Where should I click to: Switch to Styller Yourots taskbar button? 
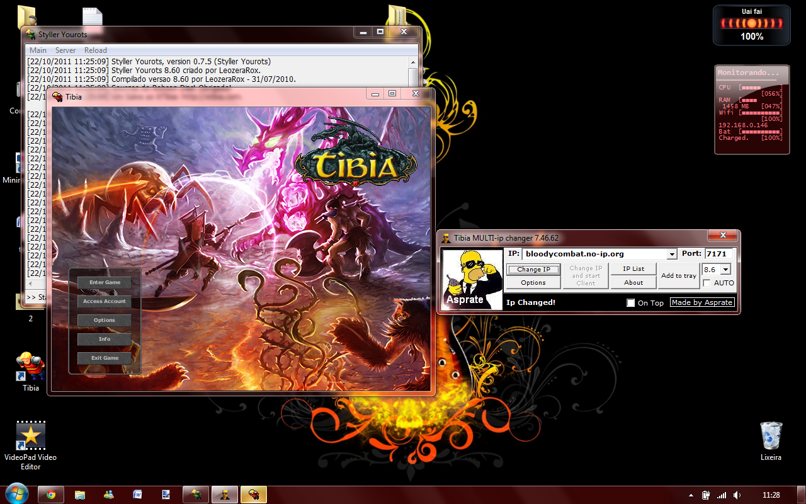tap(196, 495)
